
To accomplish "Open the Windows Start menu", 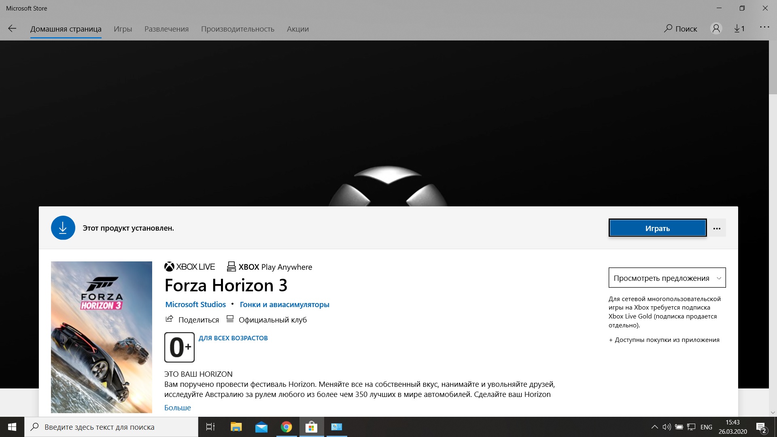I will (x=12, y=427).
